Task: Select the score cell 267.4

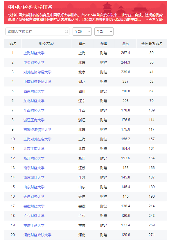Action: coord(125,53)
